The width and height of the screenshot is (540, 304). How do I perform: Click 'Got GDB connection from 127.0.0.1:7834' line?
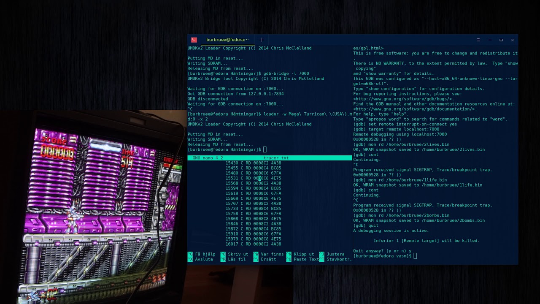tap(235, 94)
